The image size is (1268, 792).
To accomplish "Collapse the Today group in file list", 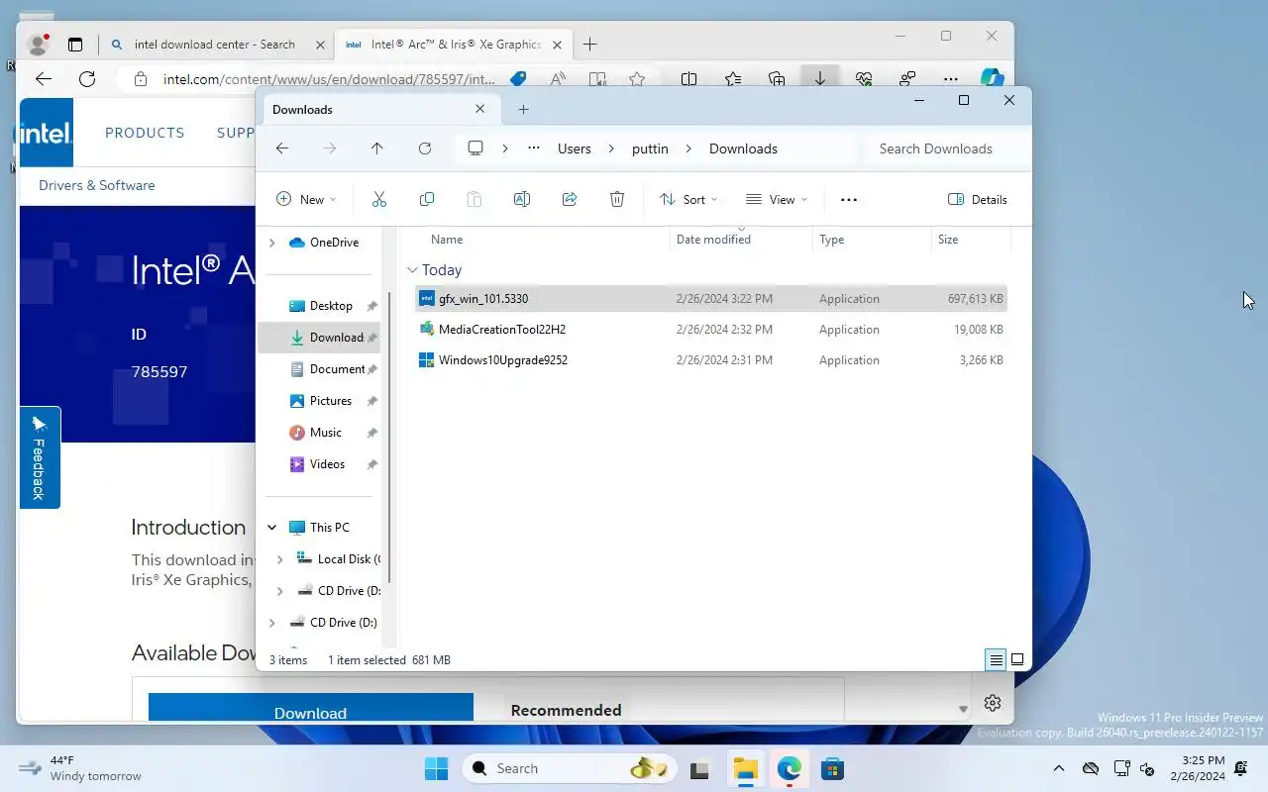I will click(412, 270).
